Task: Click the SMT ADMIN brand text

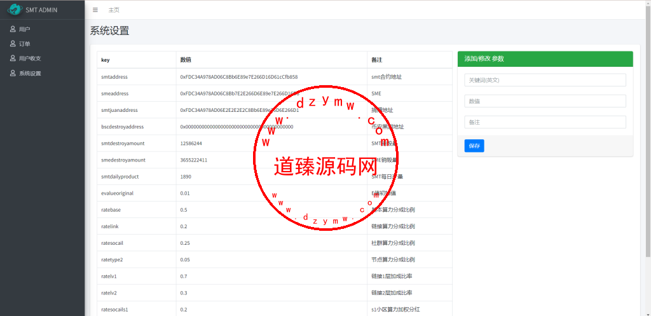Action: point(41,10)
